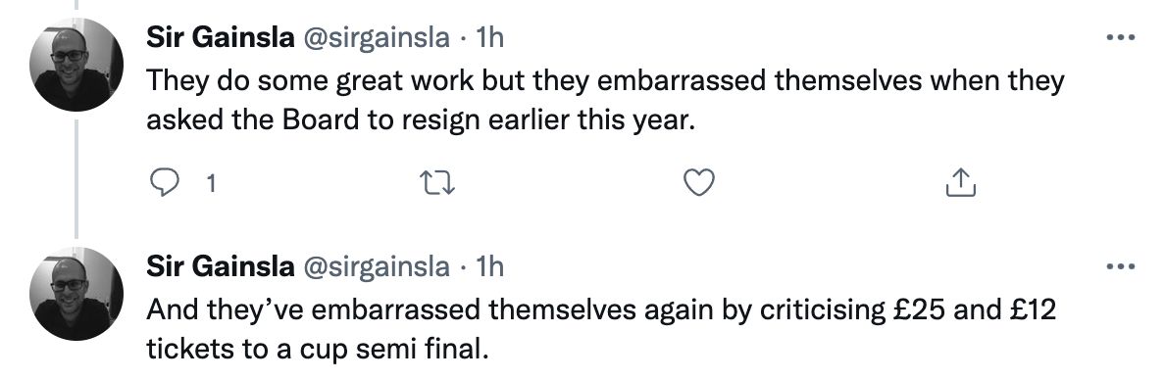Open the tweet starting 'They do some great work'

point(605,100)
